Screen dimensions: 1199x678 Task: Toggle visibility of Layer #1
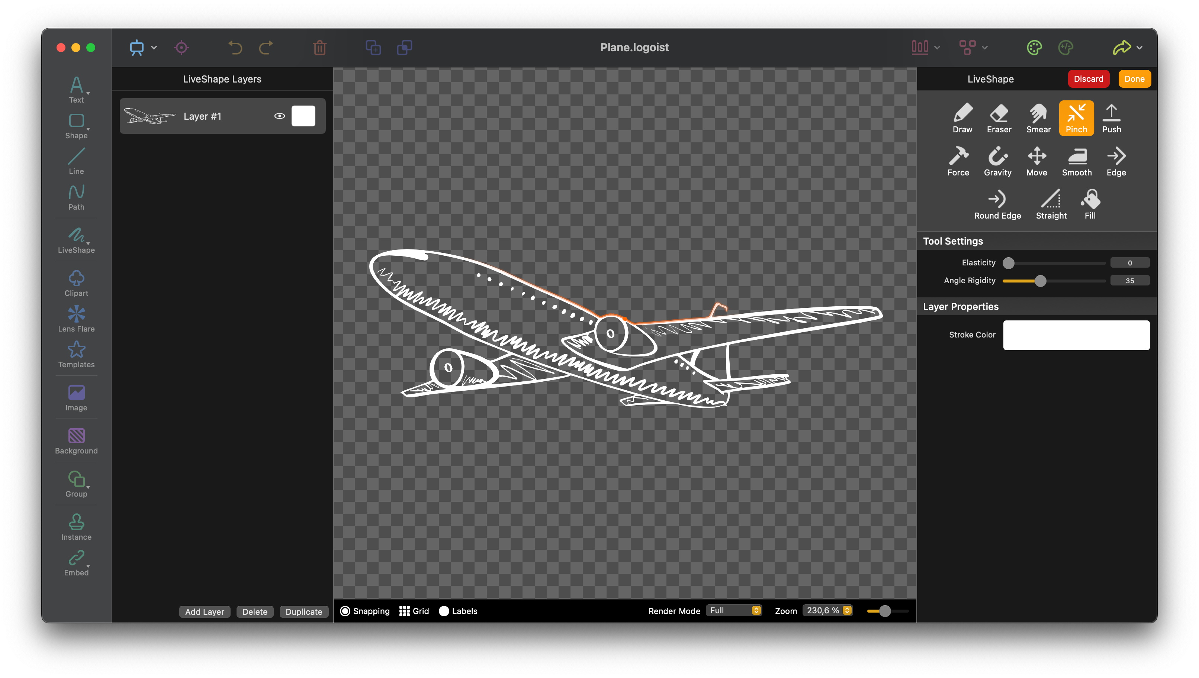tap(280, 116)
